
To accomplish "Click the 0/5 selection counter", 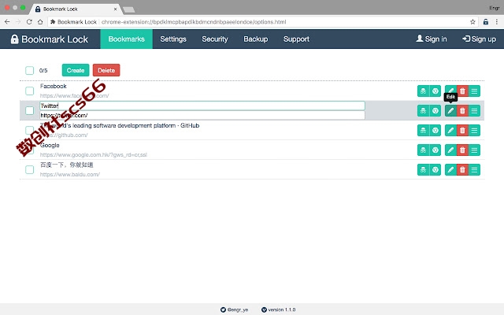I will tap(43, 70).
